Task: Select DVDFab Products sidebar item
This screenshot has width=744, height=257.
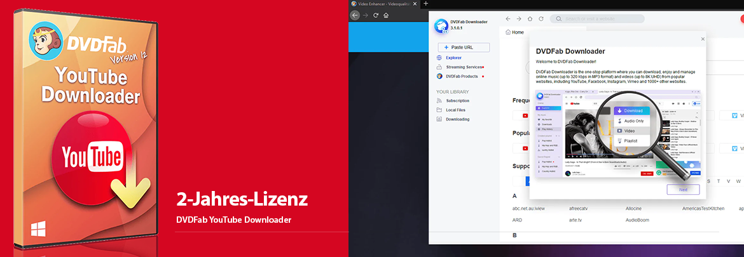Action: click(462, 76)
